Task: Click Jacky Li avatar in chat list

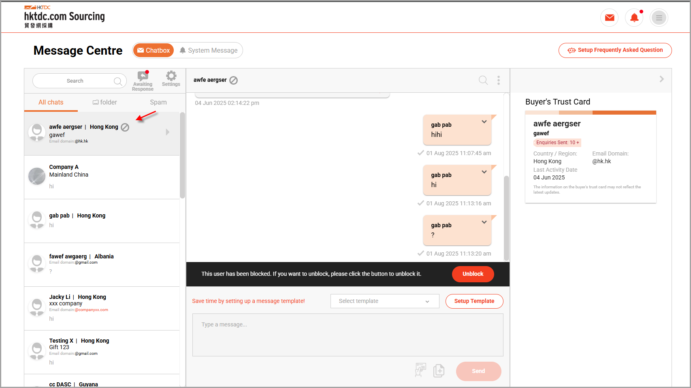Action: 37,307
